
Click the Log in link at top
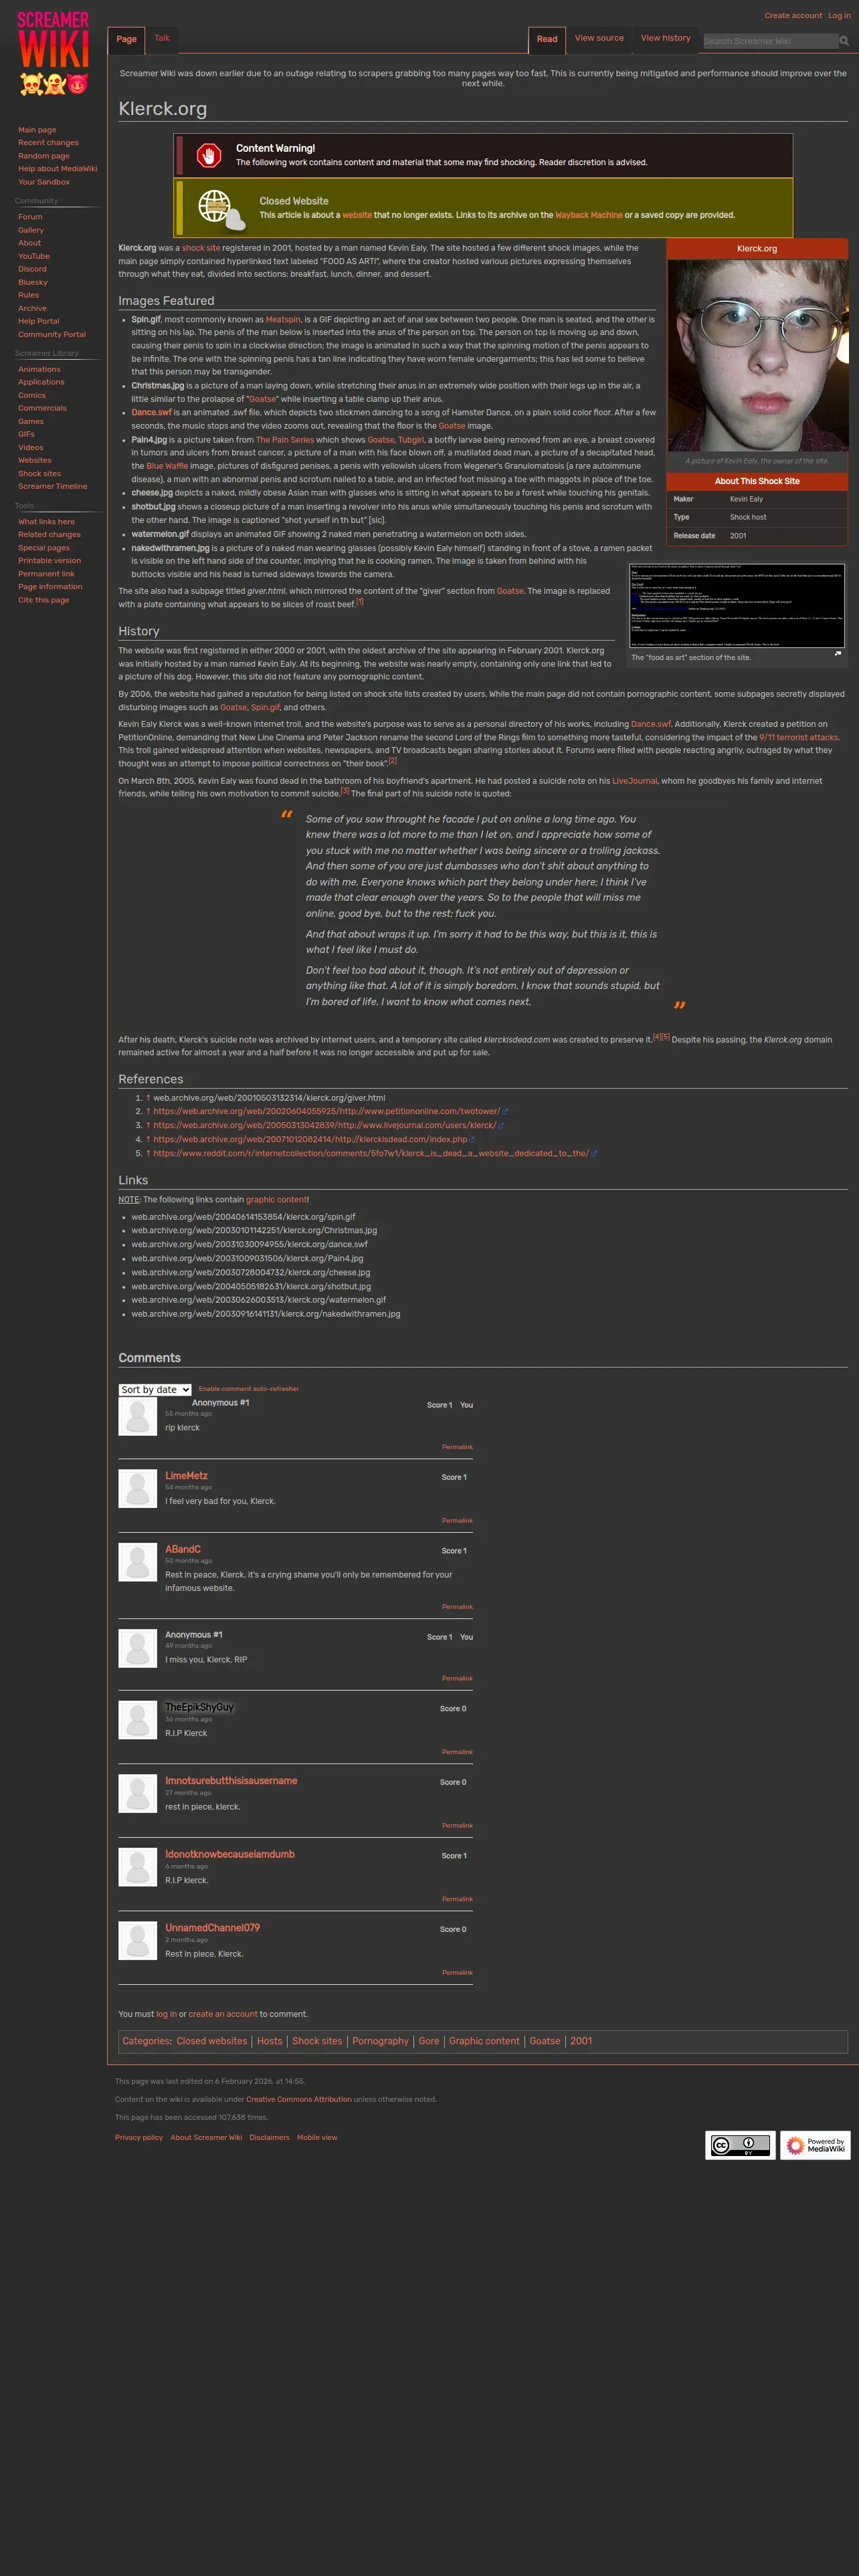click(x=839, y=15)
